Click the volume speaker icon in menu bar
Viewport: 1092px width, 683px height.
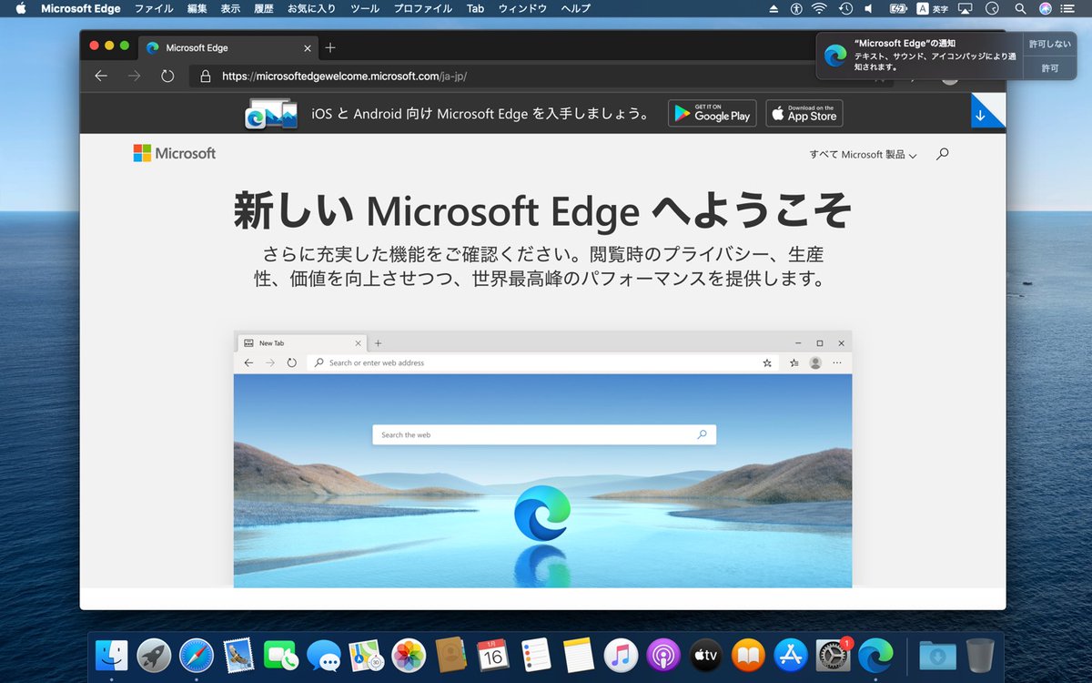pyautogui.click(x=868, y=8)
